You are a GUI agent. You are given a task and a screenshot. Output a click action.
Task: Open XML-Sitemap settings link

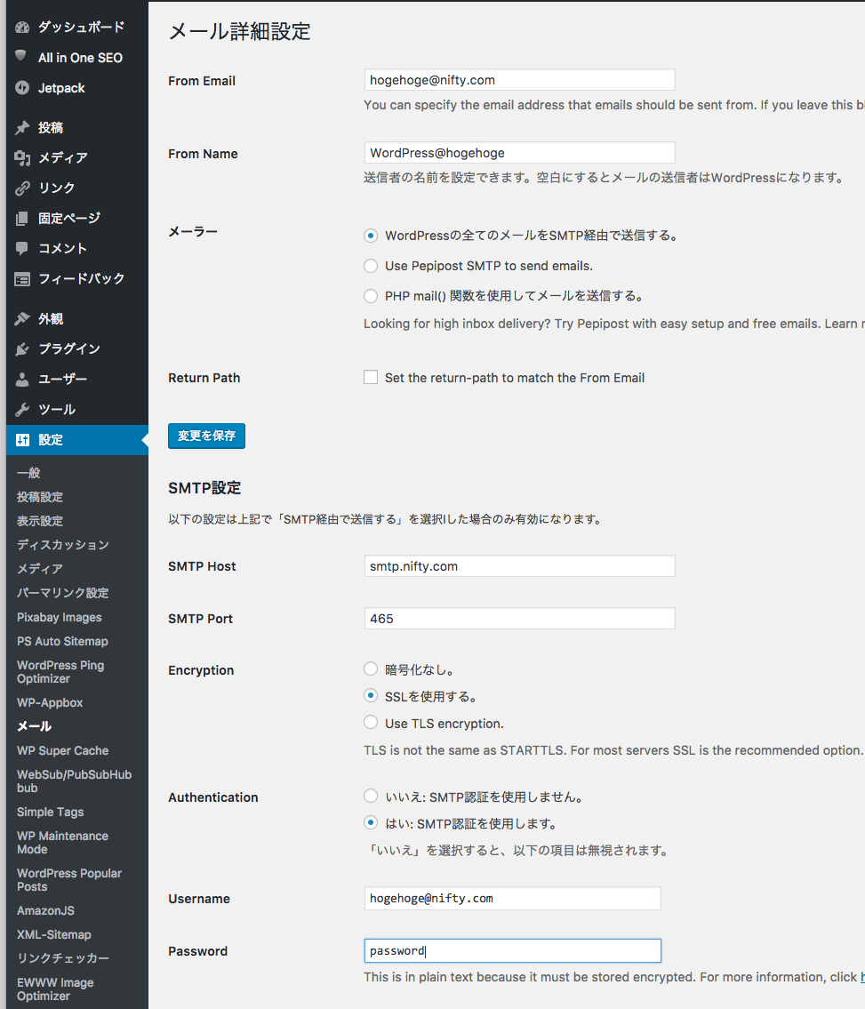tap(54, 934)
